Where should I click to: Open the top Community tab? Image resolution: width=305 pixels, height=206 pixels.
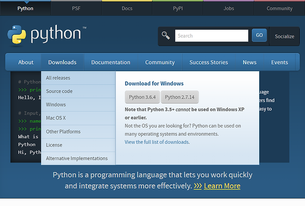280,8
